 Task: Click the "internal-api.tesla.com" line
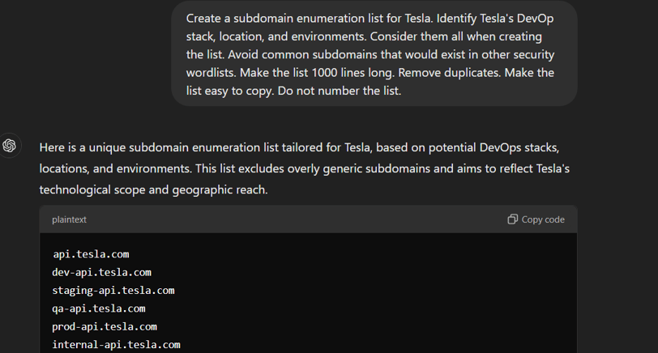[116, 345]
